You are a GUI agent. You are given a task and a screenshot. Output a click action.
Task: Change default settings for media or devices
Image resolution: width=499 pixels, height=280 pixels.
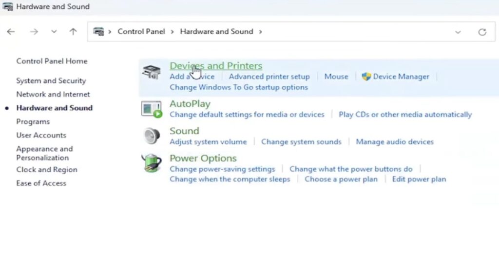[247, 114]
